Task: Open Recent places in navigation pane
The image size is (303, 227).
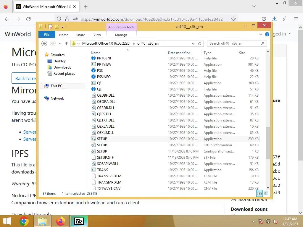Action: coord(64,74)
